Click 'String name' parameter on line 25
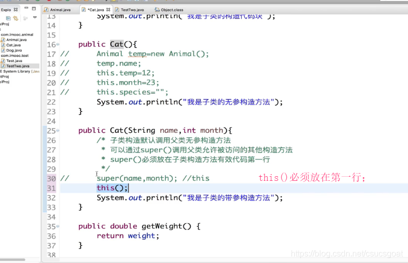 click(153, 130)
